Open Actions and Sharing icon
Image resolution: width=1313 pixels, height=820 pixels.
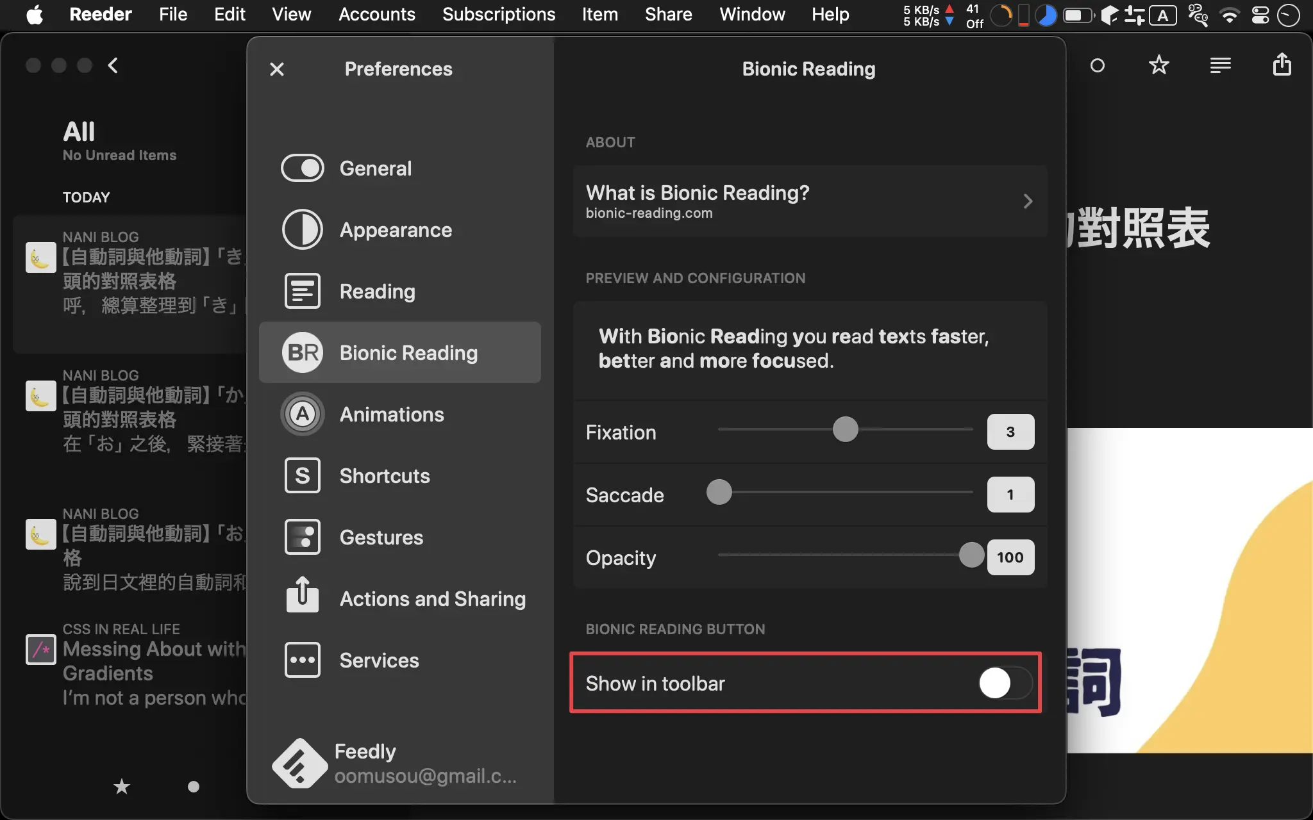tap(302, 594)
